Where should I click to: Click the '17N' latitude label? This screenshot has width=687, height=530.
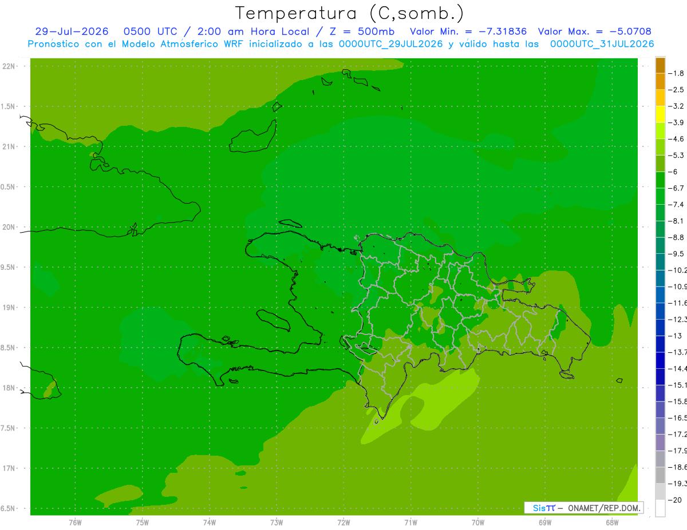click(9, 468)
